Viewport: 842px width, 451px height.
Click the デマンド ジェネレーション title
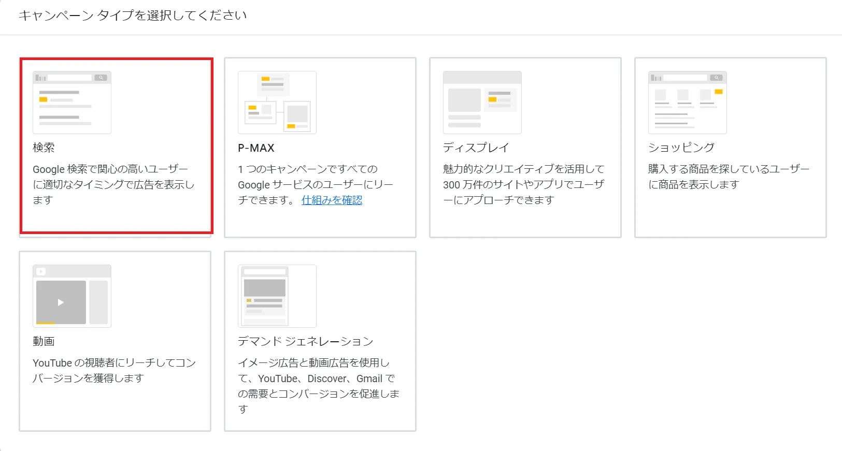[306, 341]
